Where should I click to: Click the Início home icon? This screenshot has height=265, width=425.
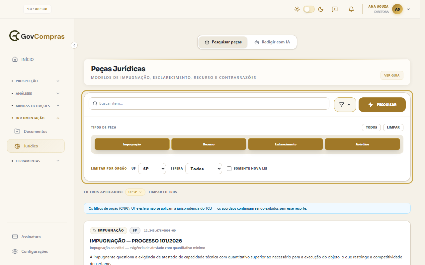point(15,59)
